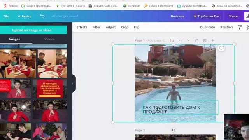Select the '17 методов' Facebook Instagram thumbnail

(50, 89)
